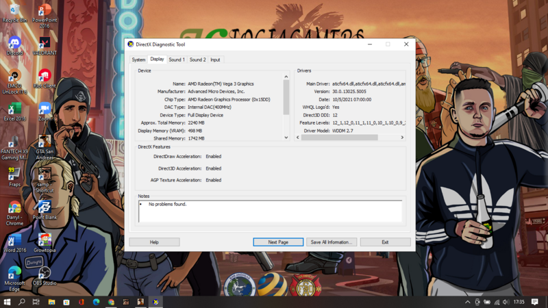Select the VALORANT desktop shortcut
Image resolution: width=548 pixels, height=308 pixels.
coord(45,46)
